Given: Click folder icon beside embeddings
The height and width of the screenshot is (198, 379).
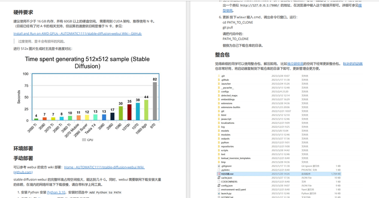Looking at the screenshot, I should point(219,99).
